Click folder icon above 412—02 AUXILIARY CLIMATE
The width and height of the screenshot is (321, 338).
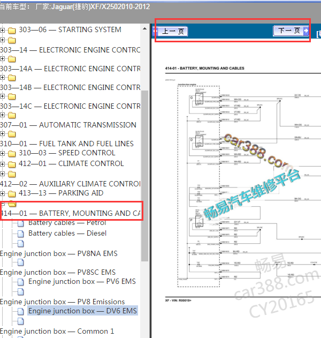[12, 174]
